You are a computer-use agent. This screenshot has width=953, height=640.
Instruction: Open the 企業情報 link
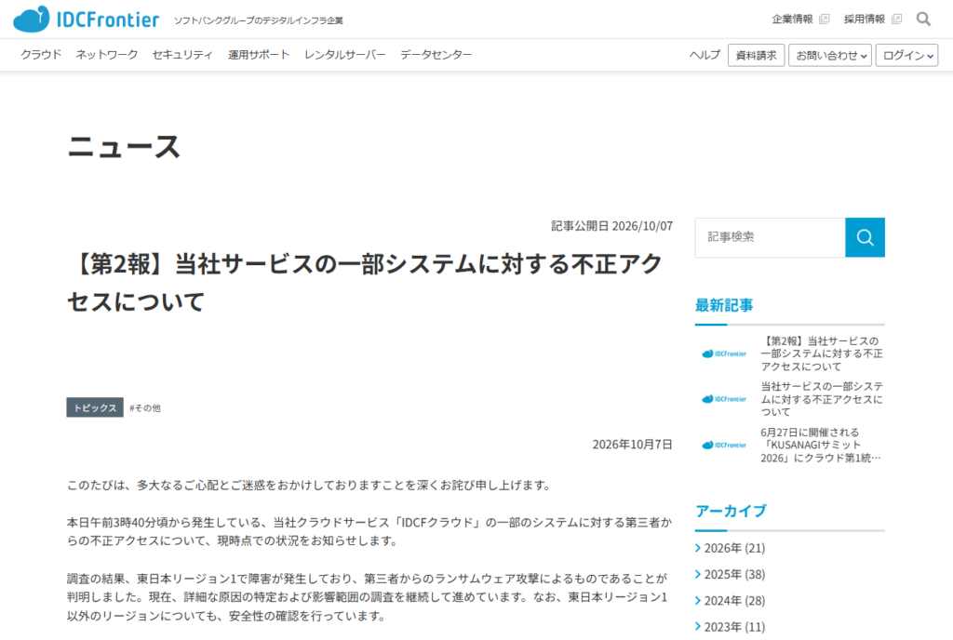pos(792,20)
